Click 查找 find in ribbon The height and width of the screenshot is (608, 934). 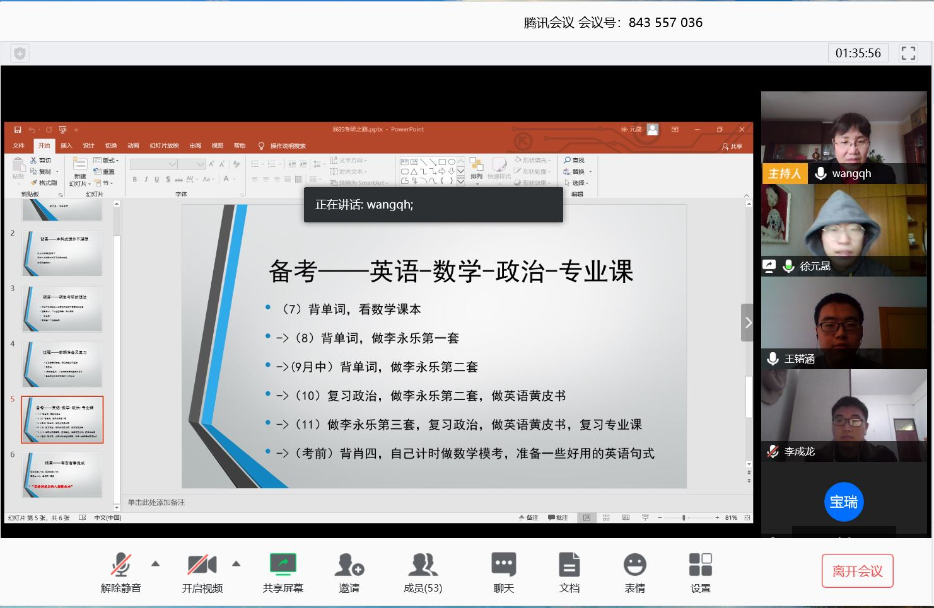pyautogui.click(x=575, y=161)
